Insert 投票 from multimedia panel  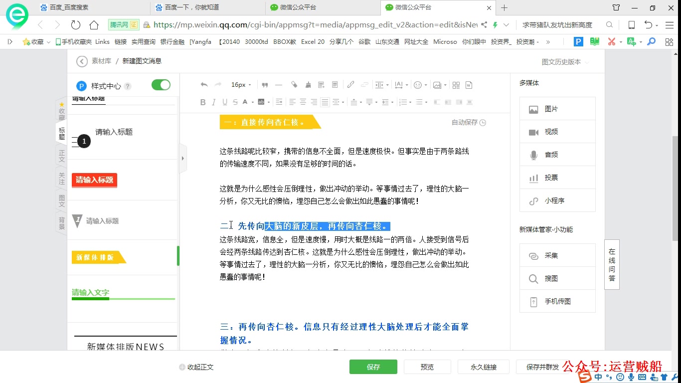[x=557, y=178]
